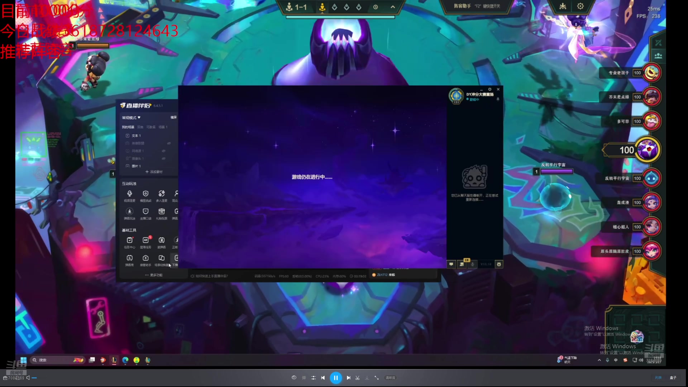Click the Windows taskbar search box

click(57, 360)
